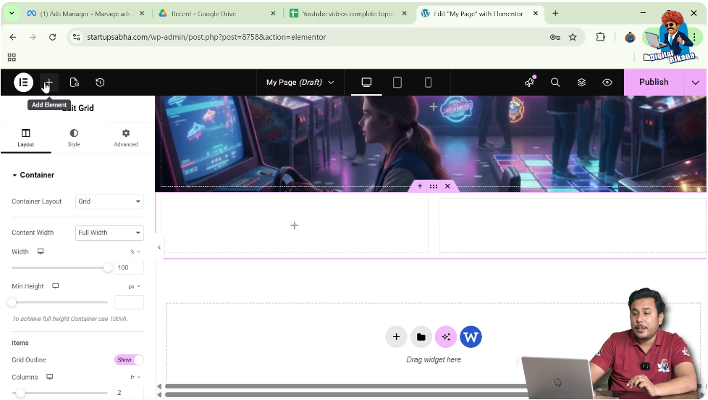This screenshot has width=708, height=400.
Task: Toggle page preview eye icon
Action: 607,83
